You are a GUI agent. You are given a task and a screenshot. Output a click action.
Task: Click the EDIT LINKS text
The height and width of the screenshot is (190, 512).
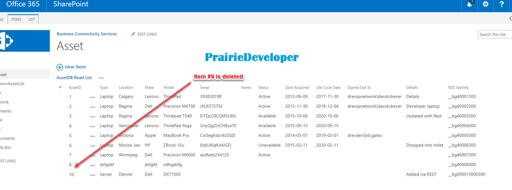point(147,34)
